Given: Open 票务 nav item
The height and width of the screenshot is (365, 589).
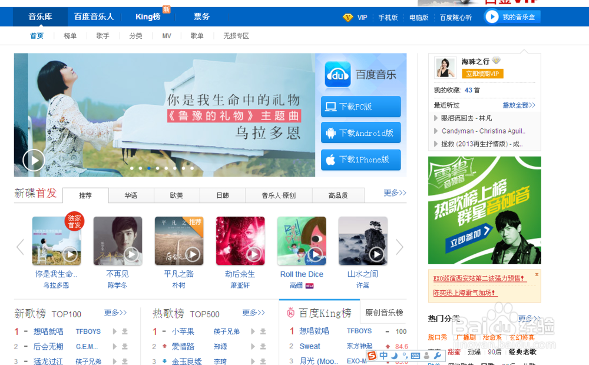Looking at the screenshot, I should click(x=201, y=16).
